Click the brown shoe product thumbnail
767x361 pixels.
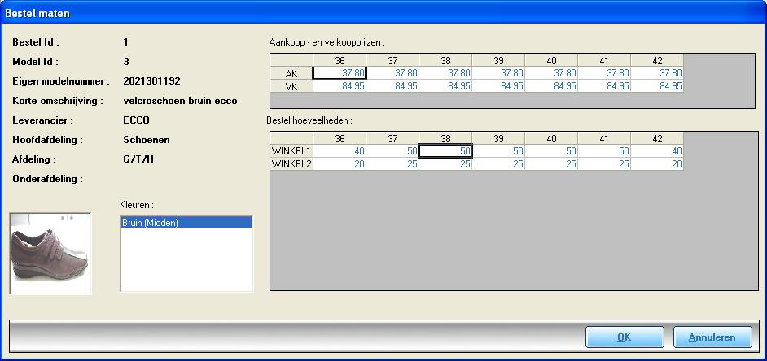(x=50, y=253)
